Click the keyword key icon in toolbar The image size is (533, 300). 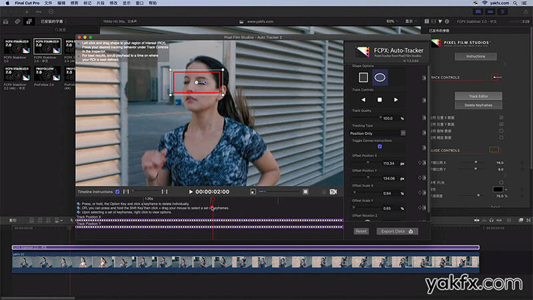[x=39, y=11]
